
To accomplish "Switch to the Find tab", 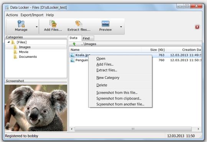I will click(x=88, y=38).
